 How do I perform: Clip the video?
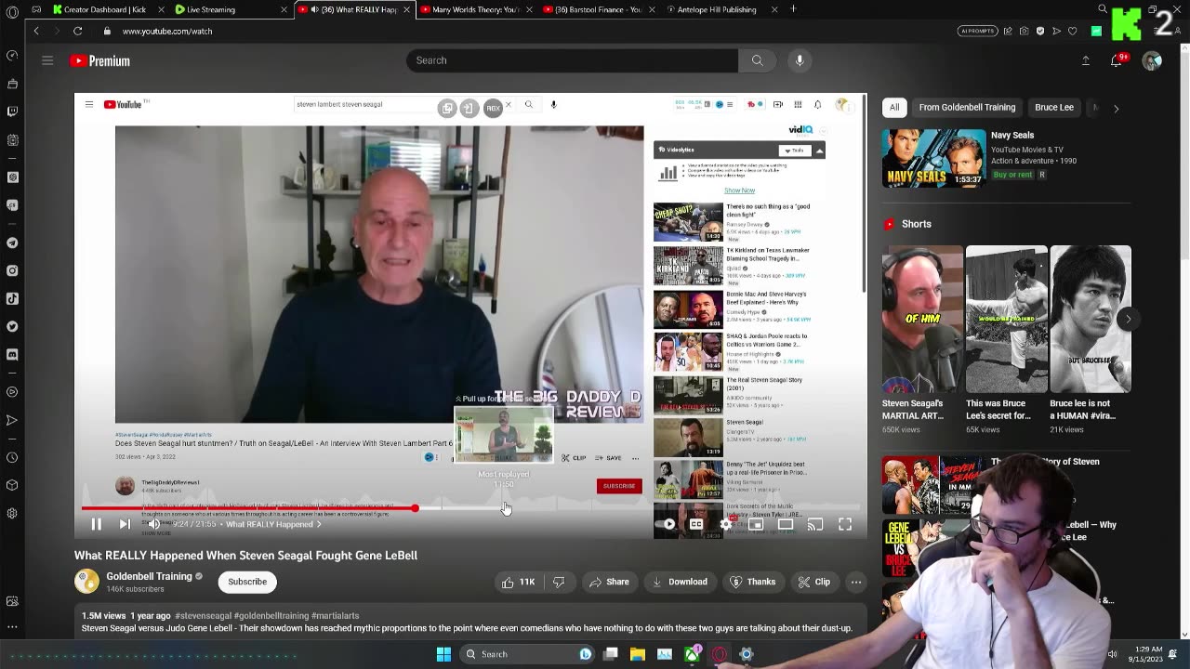click(x=813, y=582)
